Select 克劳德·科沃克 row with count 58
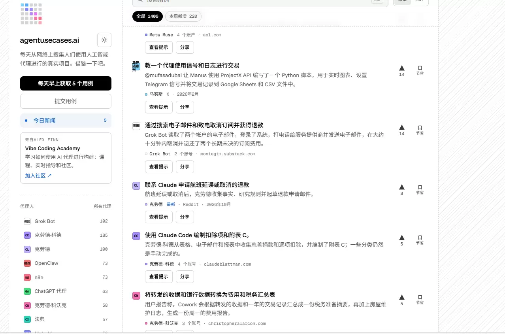The width and height of the screenshot is (505, 334). coord(66,306)
